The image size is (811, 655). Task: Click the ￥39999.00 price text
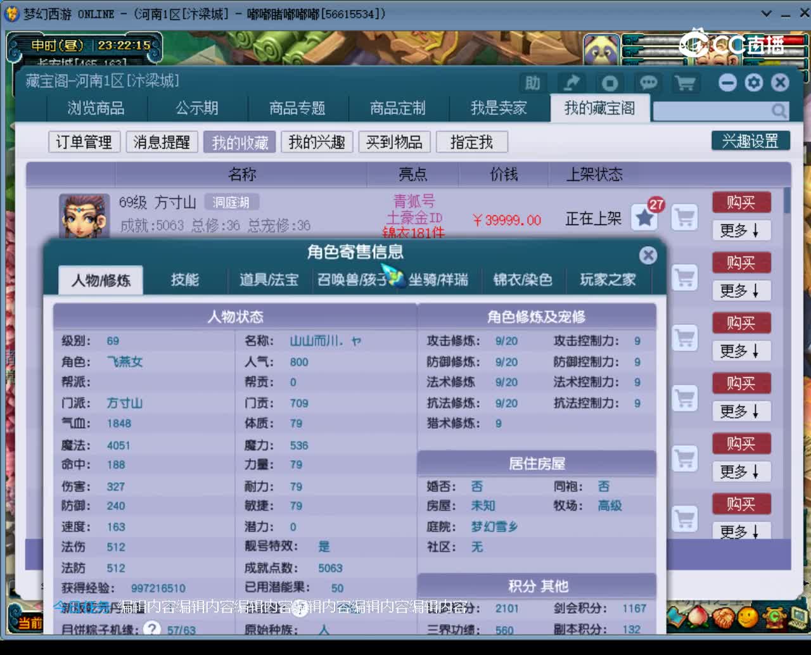coord(507,220)
